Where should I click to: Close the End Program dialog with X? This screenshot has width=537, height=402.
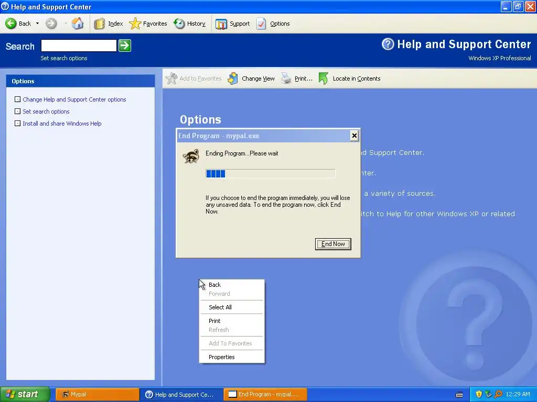pyautogui.click(x=355, y=136)
